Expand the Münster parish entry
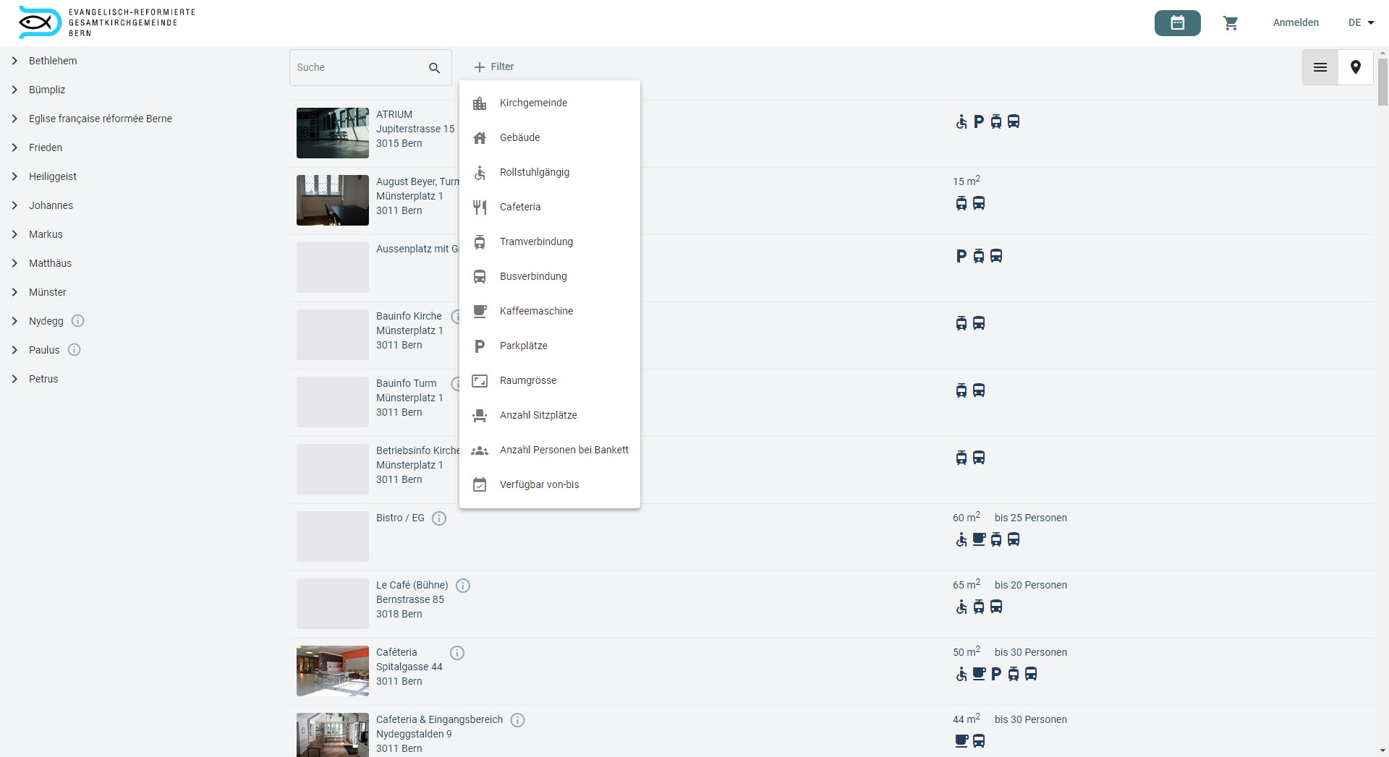1389x757 pixels. pos(14,292)
